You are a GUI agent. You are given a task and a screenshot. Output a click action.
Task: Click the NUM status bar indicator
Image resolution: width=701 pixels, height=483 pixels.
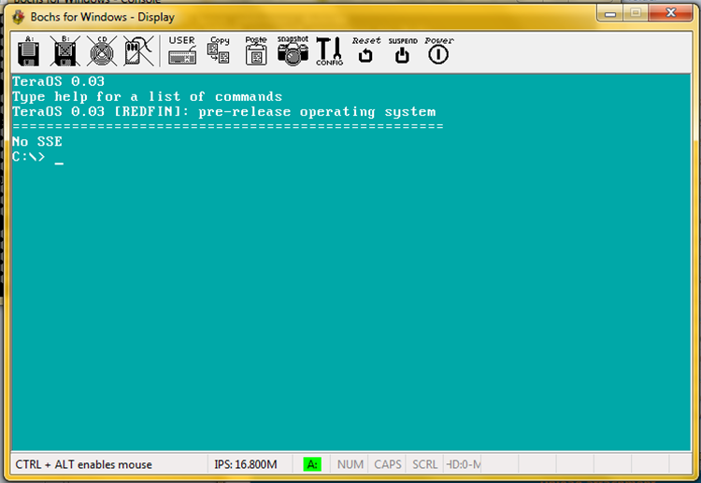pyautogui.click(x=350, y=464)
